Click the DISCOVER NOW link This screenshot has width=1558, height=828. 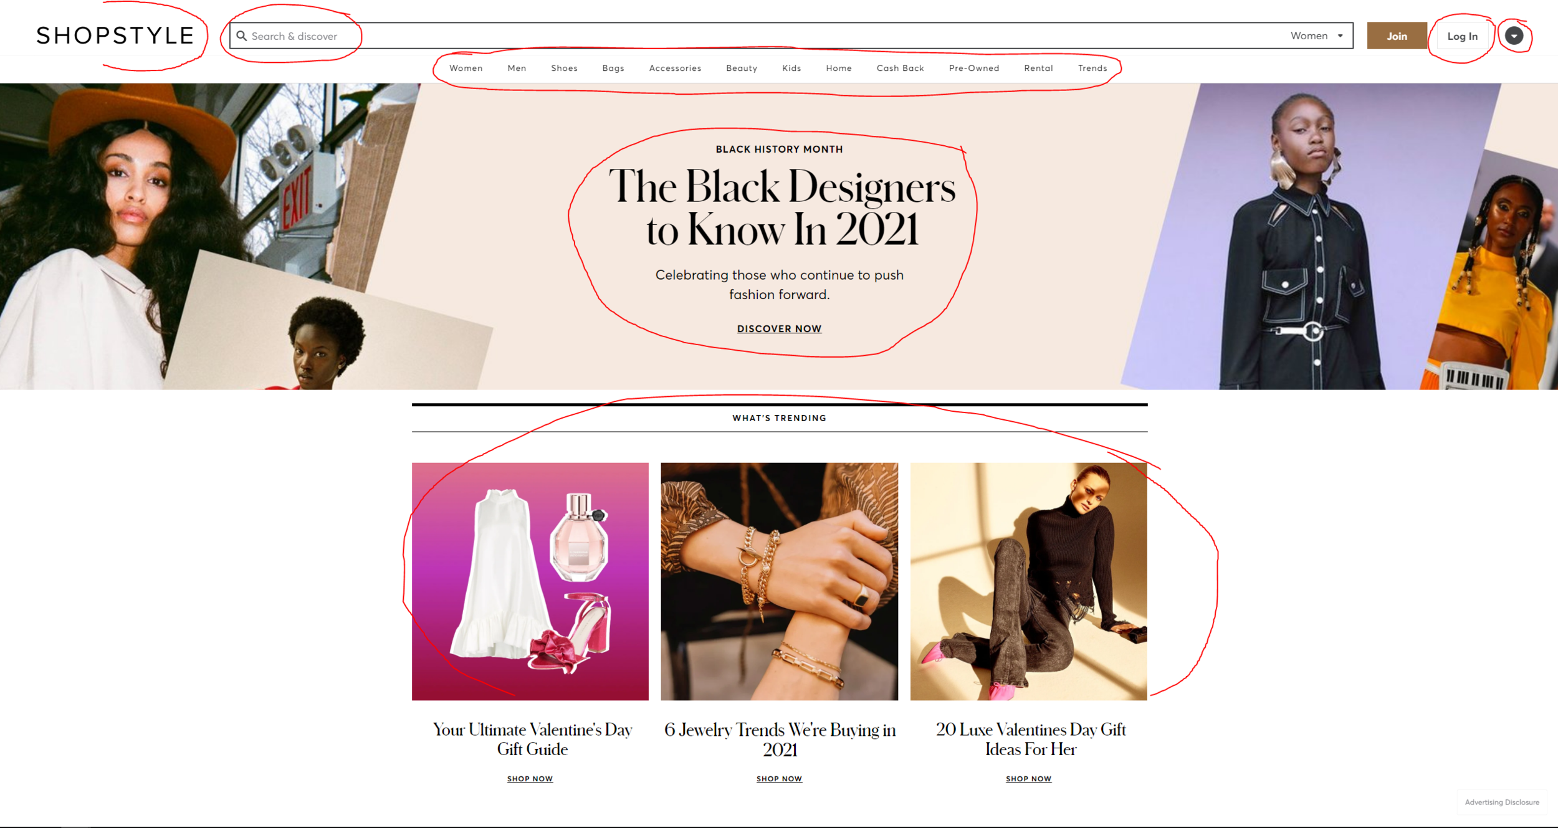click(x=779, y=328)
